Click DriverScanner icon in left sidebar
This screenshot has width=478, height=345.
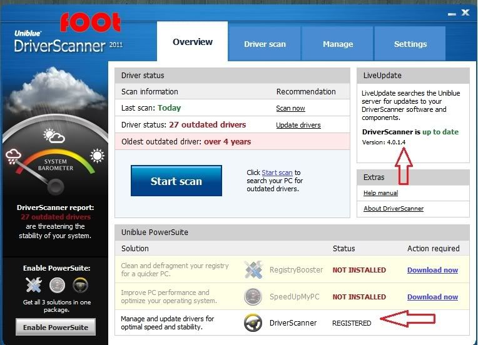coord(79,286)
